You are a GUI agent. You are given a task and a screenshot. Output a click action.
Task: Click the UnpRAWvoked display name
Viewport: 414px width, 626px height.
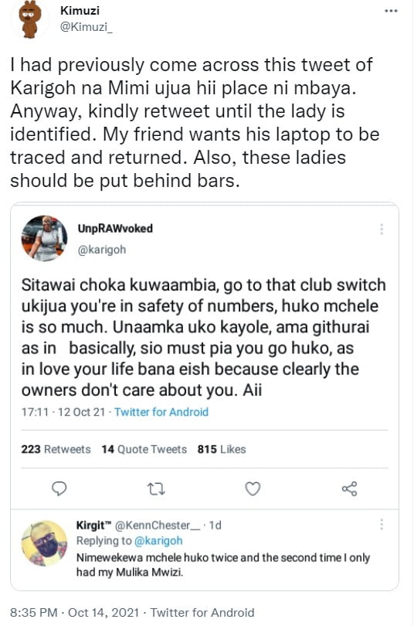pos(115,228)
